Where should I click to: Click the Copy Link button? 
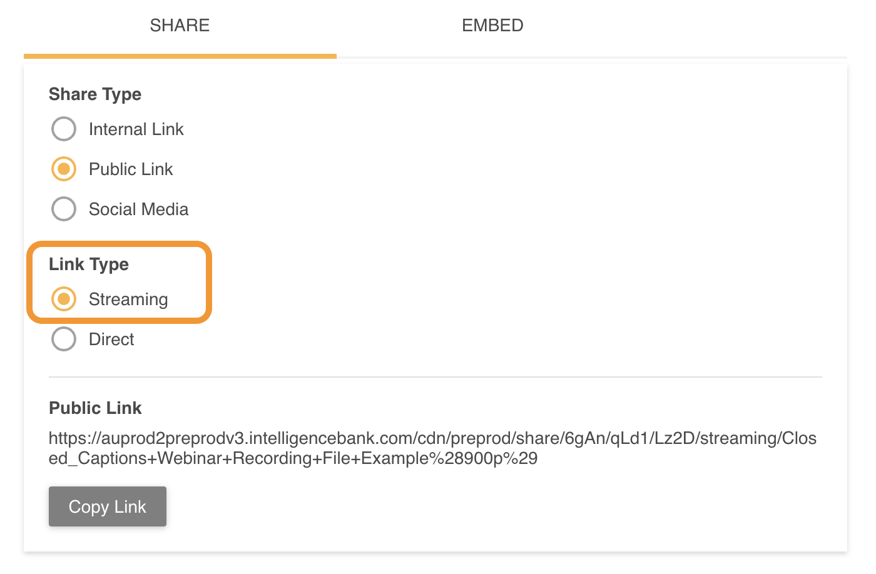108,506
